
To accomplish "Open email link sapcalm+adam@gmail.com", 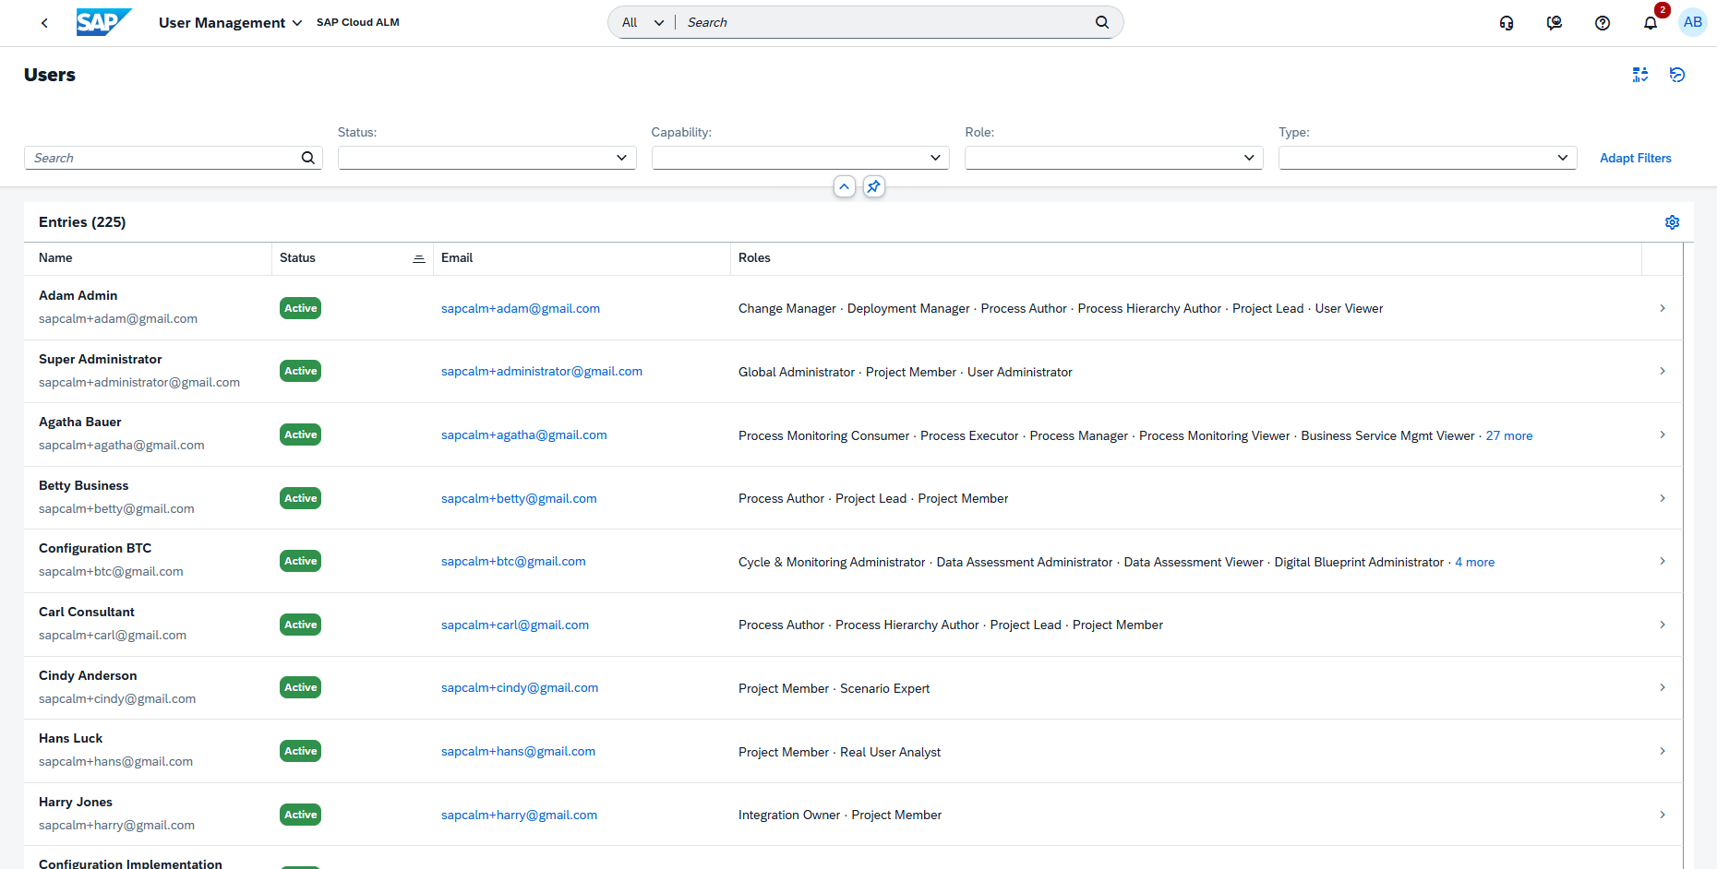I will click(x=521, y=309).
